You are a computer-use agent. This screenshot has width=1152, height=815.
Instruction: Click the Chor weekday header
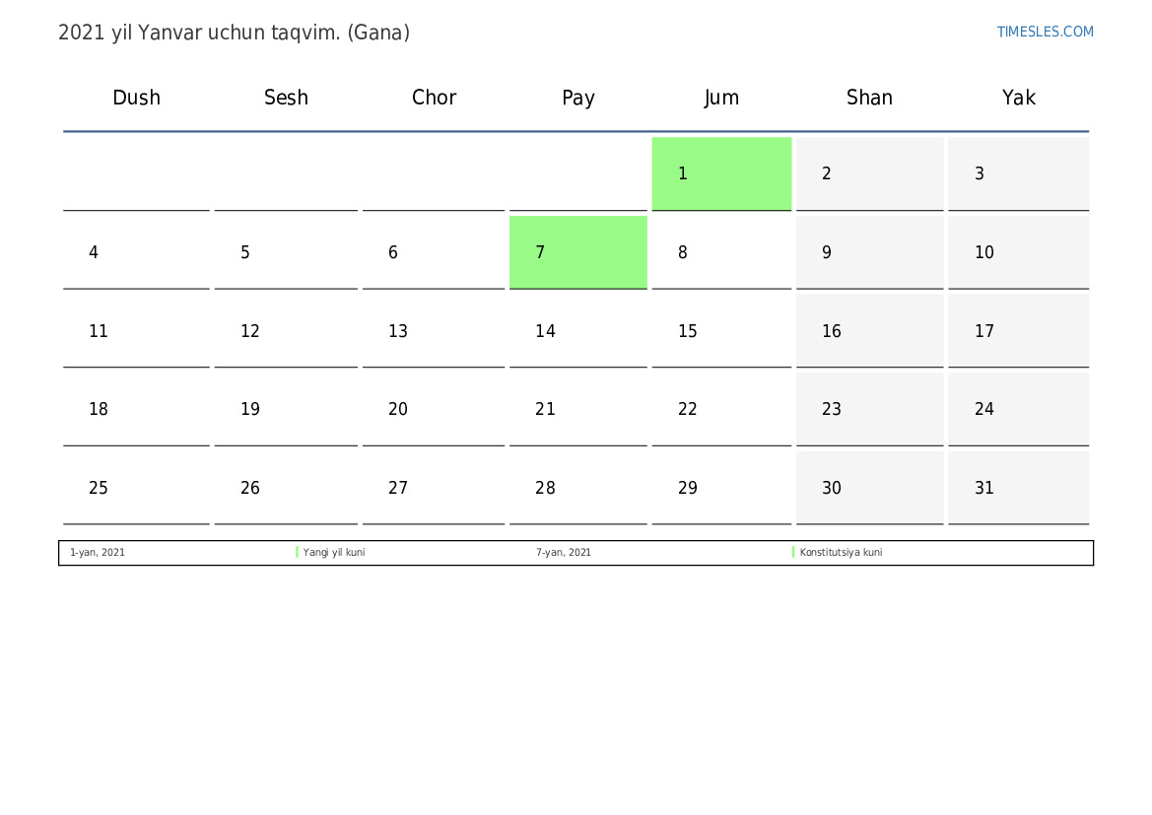point(434,97)
